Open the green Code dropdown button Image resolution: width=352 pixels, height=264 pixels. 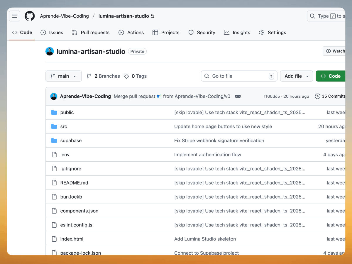(331, 76)
